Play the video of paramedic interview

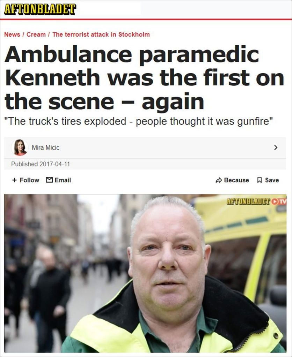(145, 273)
